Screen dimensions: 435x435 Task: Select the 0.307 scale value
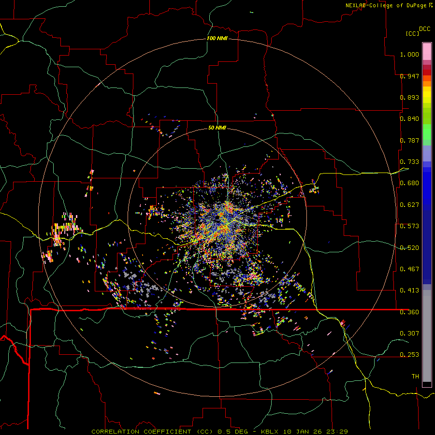(409, 333)
